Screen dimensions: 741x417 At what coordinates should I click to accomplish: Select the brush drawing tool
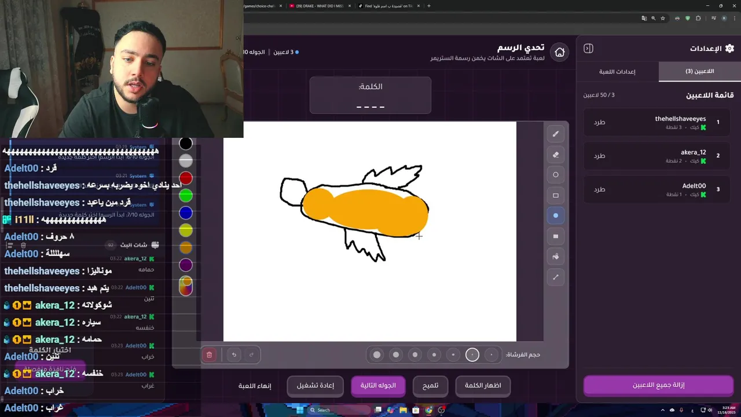(556, 134)
